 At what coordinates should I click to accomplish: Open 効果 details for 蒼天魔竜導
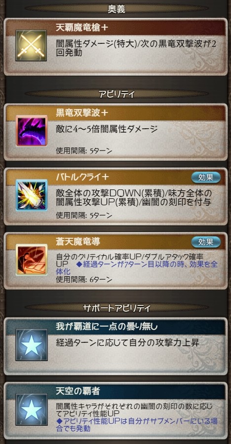pyautogui.click(x=206, y=242)
